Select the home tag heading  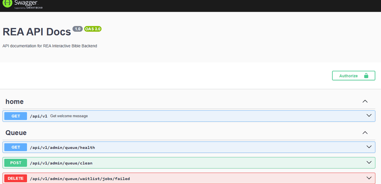tap(15, 101)
